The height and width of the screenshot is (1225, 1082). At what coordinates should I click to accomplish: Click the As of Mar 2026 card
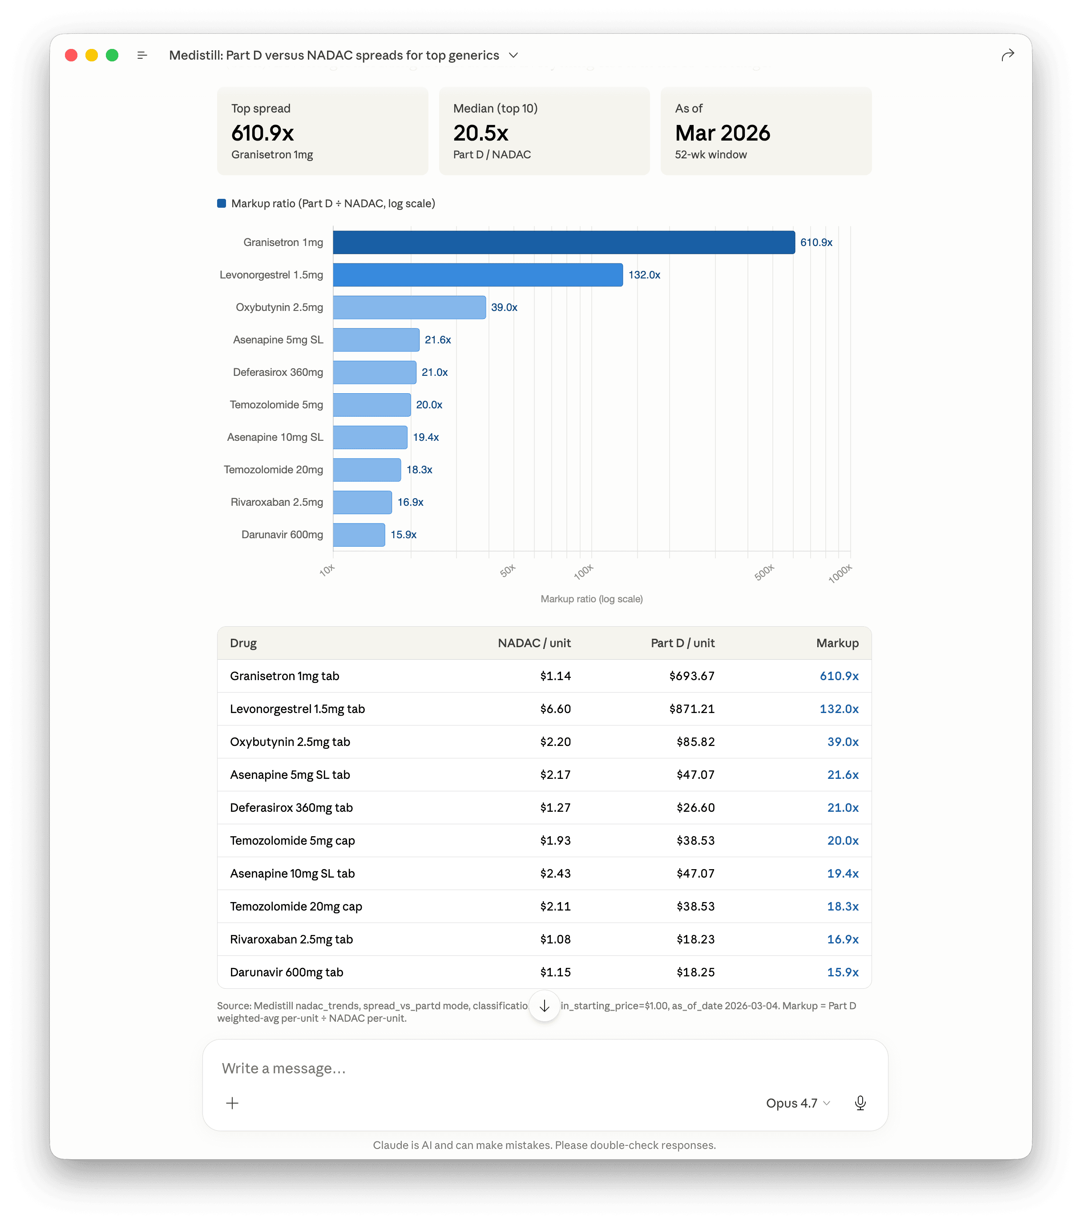[x=766, y=131]
